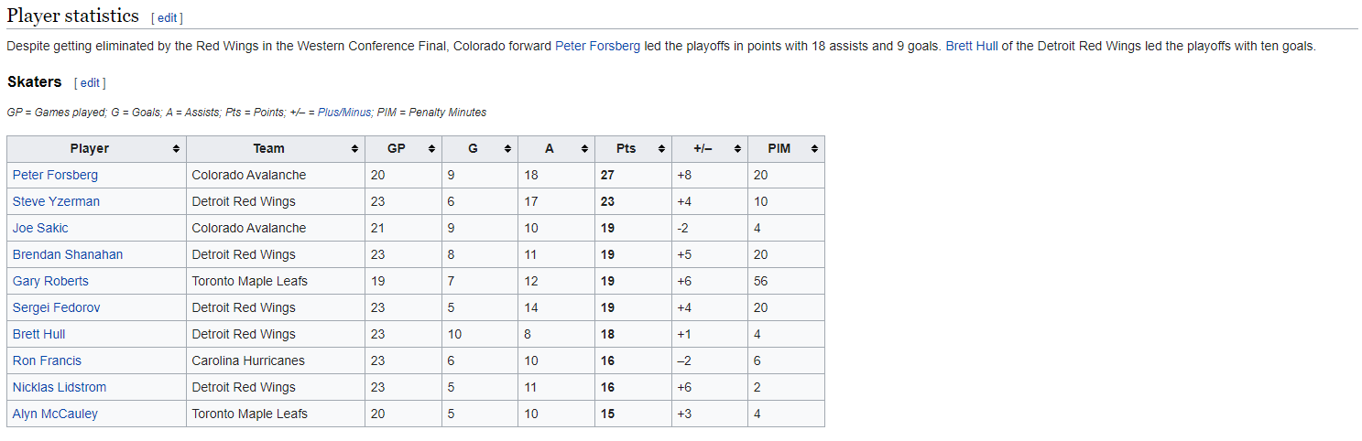This screenshot has height=441, width=1362.
Task: Sort table by Player column arrows
Action: pyautogui.click(x=176, y=149)
